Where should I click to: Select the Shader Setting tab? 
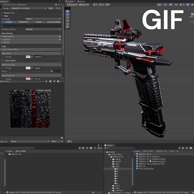(54, 22)
